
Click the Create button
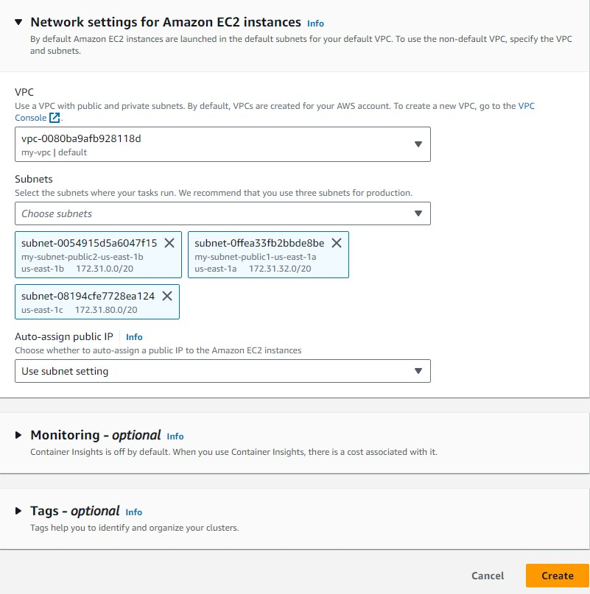tap(557, 576)
